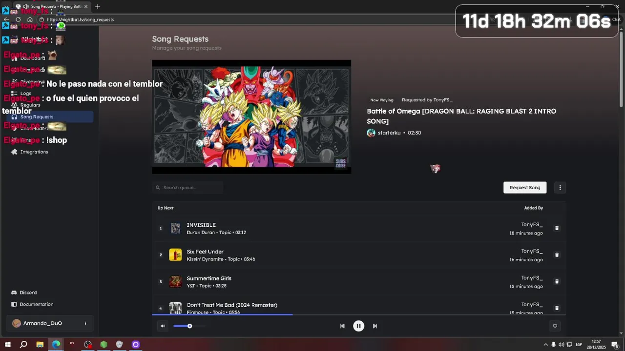Delete INVISIBLE from the queue
Viewport: 625px width, 351px height.
pos(557,228)
